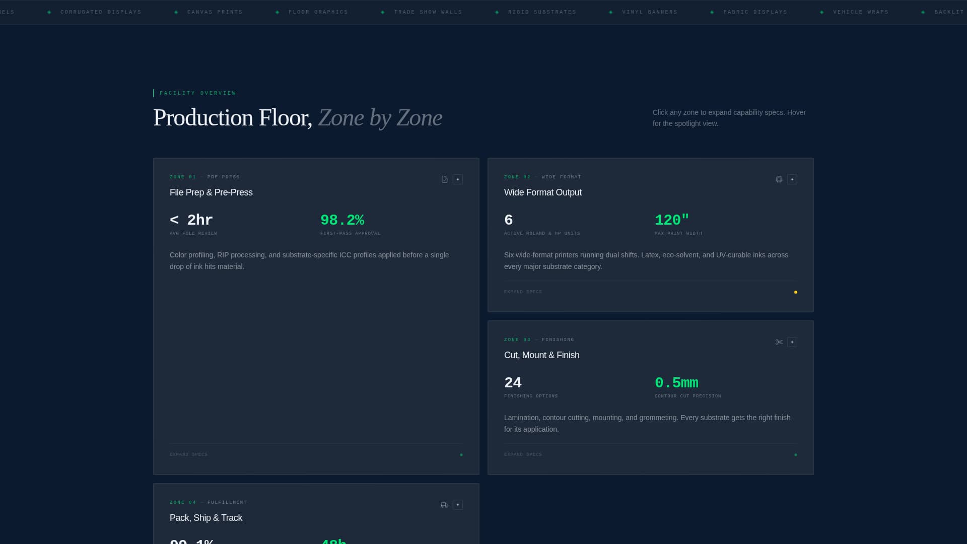The width and height of the screenshot is (967, 544).
Task: Select the scissors icon on Cut, Mount & Finish
Action: tap(779, 342)
